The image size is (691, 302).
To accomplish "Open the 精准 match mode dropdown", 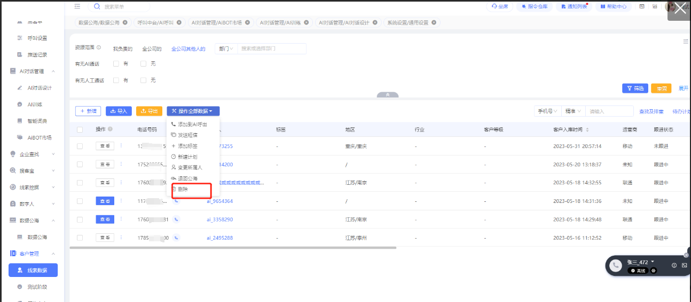I will point(574,111).
